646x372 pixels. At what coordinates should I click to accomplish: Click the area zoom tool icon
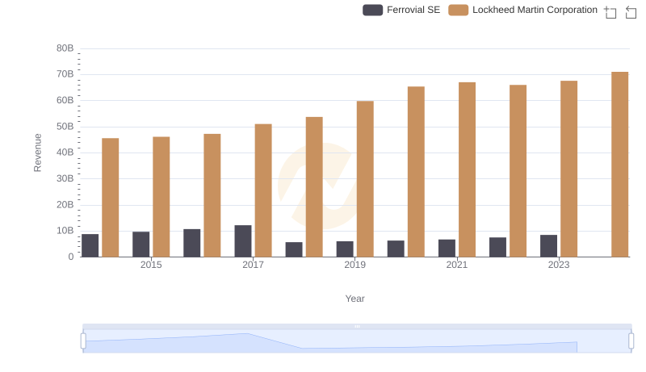(610, 12)
